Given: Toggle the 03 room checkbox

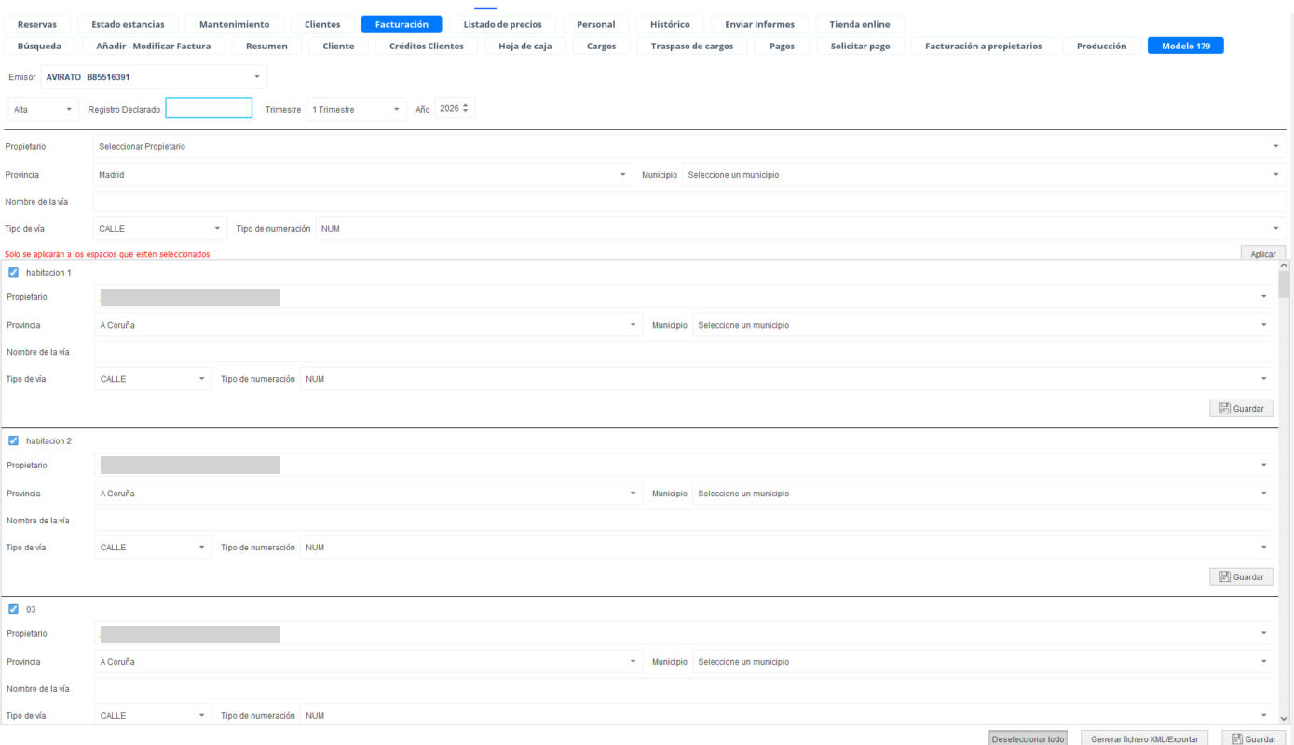Looking at the screenshot, I should click(13, 609).
